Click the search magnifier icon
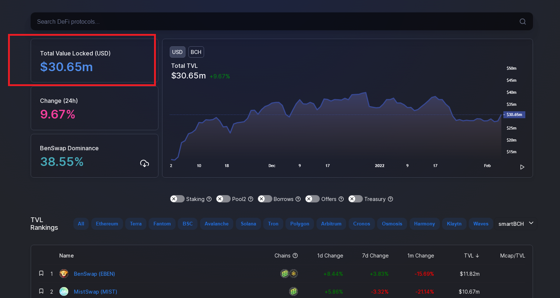This screenshot has height=298, width=560. [x=522, y=22]
